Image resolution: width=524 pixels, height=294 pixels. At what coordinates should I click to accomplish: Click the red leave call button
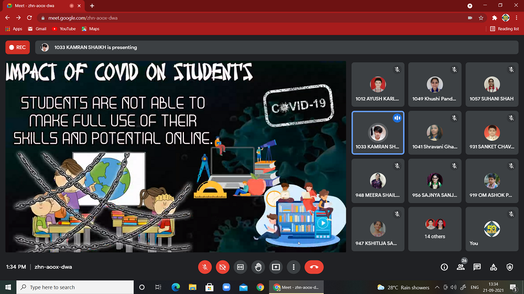pyautogui.click(x=314, y=267)
